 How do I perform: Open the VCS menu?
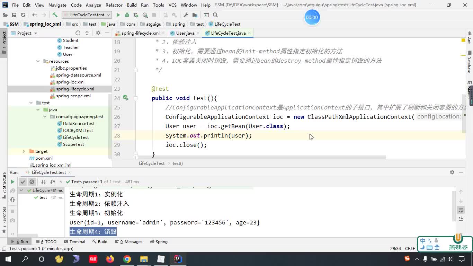pyautogui.click(x=172, y=5)
